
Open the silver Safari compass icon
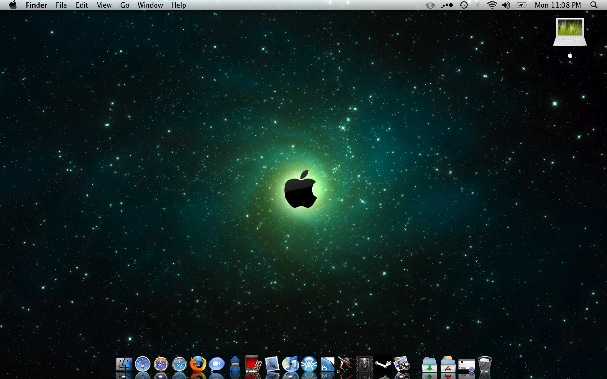pos(180,364)
